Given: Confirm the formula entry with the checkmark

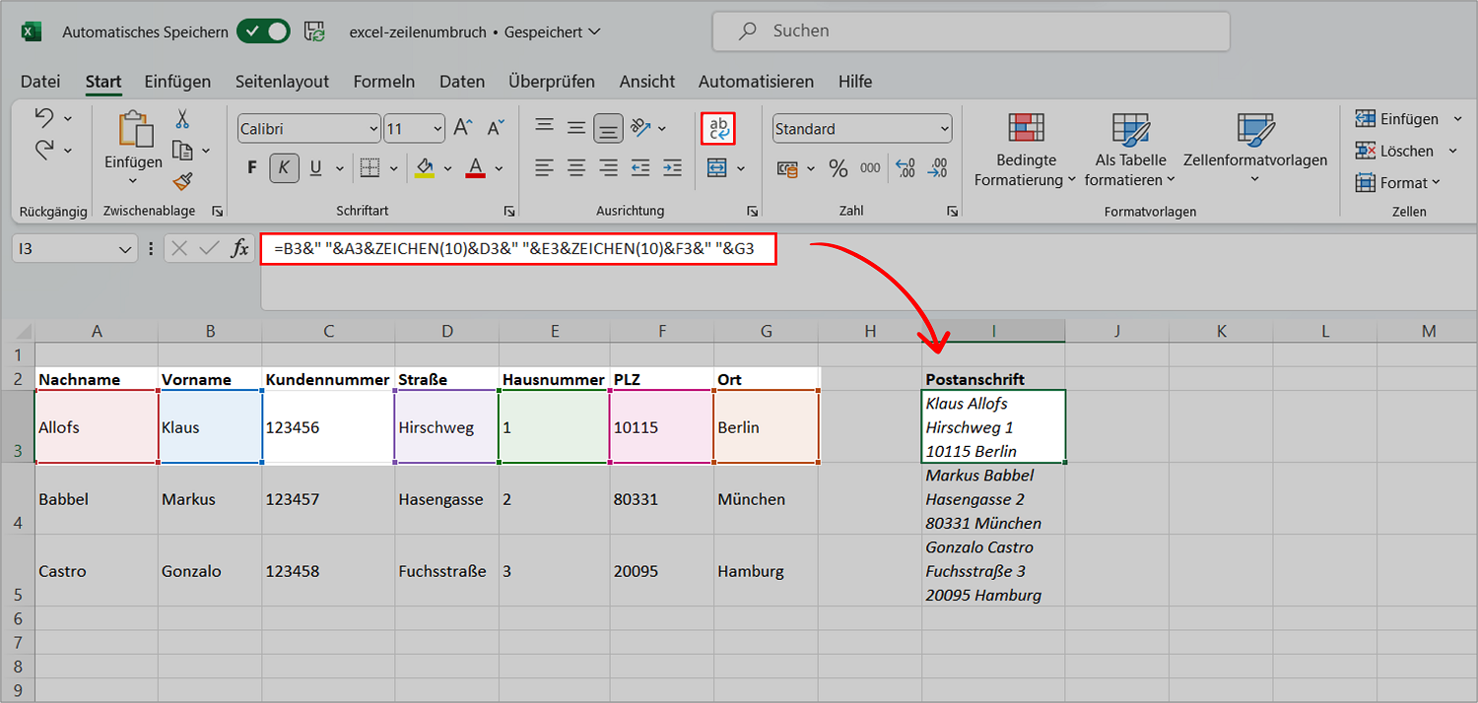Looking at the screenshot, I should pyautogui.click(x=209, y=249).
